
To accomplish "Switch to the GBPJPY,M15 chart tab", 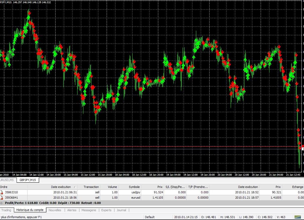I will (x=28, y=180).
